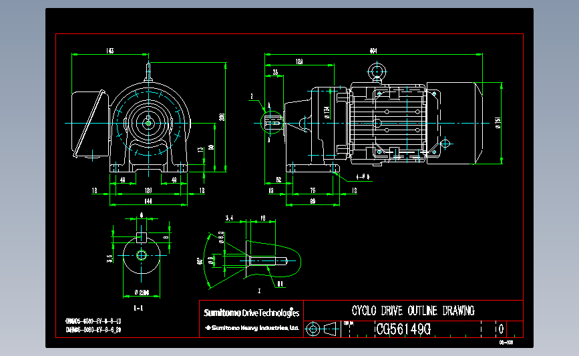Select the 13 foot thickness dimension
The width and height of the screenshot is (579, 356).
coord(200,150)
